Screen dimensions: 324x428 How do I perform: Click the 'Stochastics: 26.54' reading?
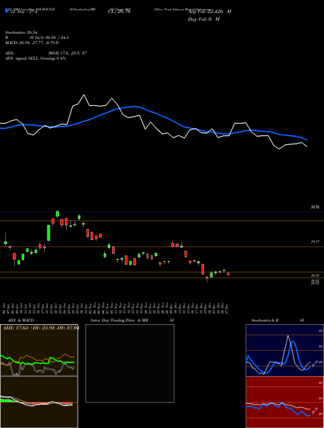tap(20, 32)
